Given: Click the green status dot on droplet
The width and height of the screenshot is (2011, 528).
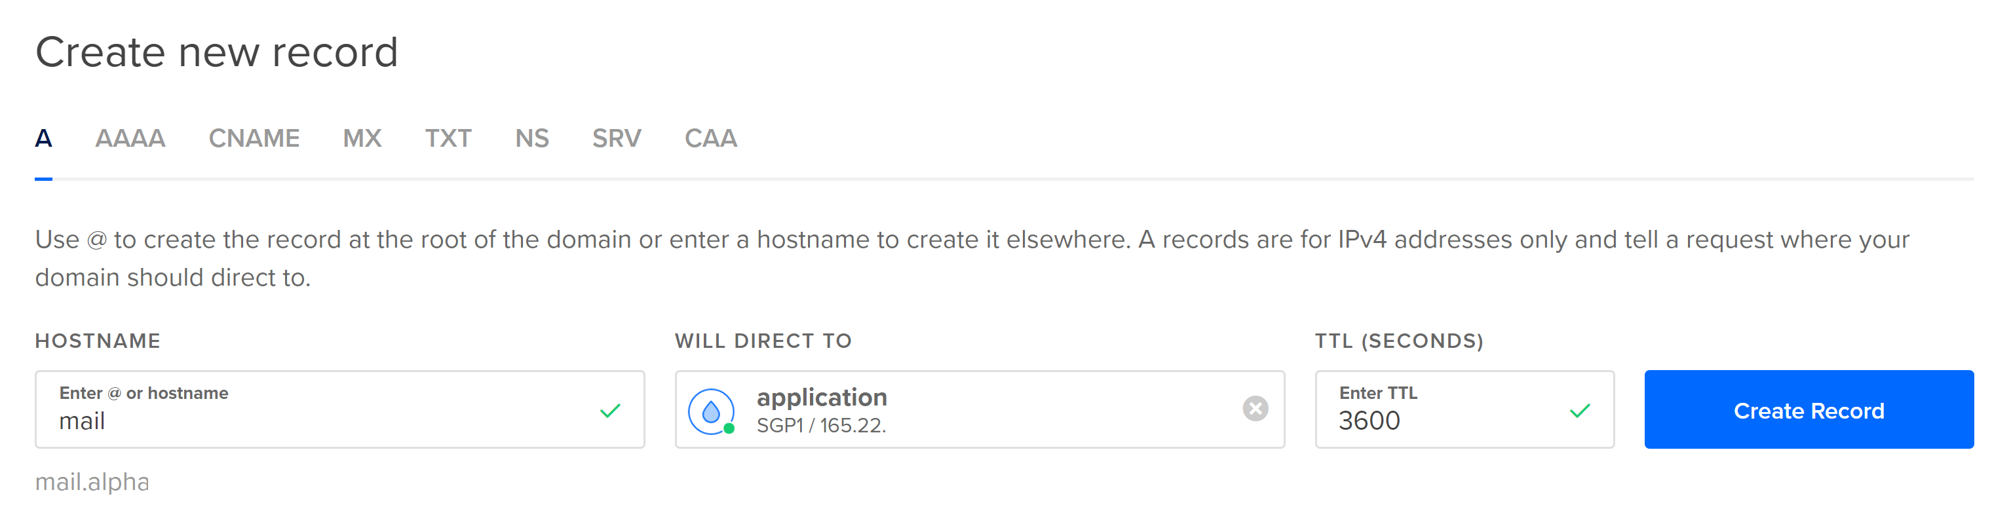Looking at the screenshot, I should [729, 428].
